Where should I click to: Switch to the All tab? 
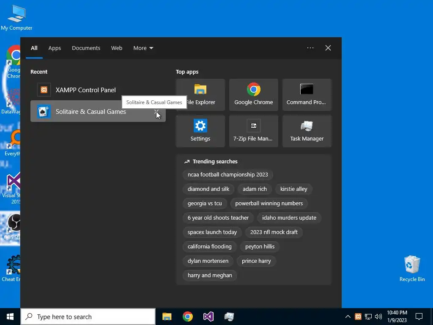[x=34, y=48]
